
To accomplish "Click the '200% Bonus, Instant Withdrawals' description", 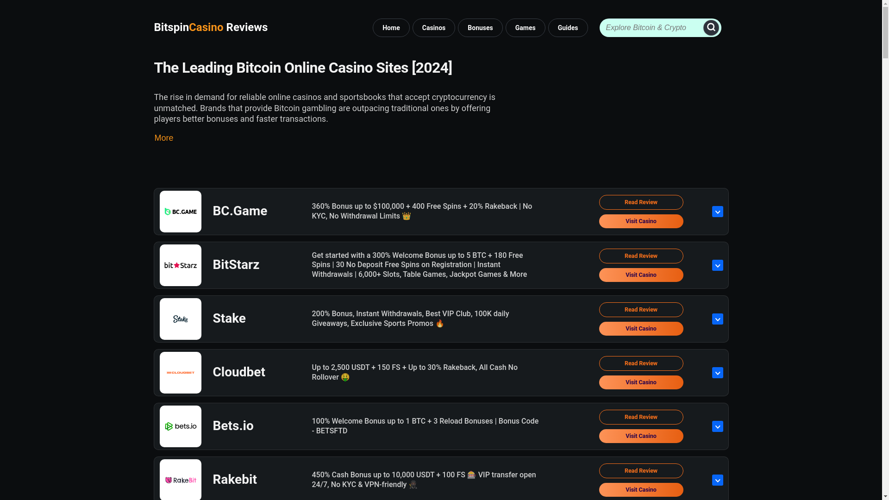I will [410, 319].
